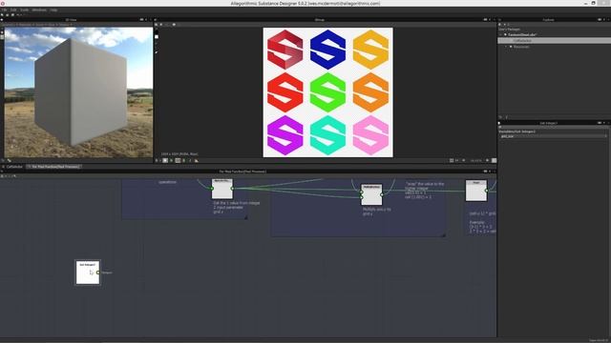The image size is (611, 343).
Task: Click the 'Multiply pos.x by grid.x' comment
Action: point(376,212)
